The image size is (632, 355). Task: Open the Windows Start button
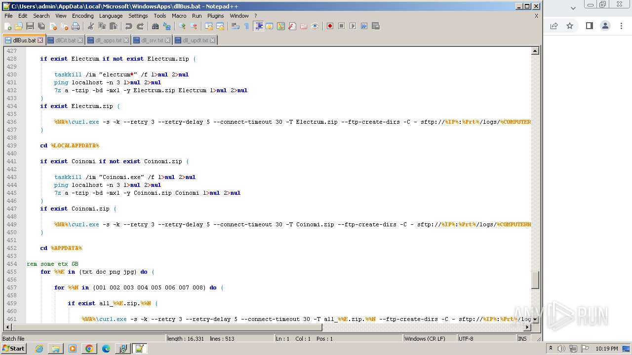click(13, 349)
